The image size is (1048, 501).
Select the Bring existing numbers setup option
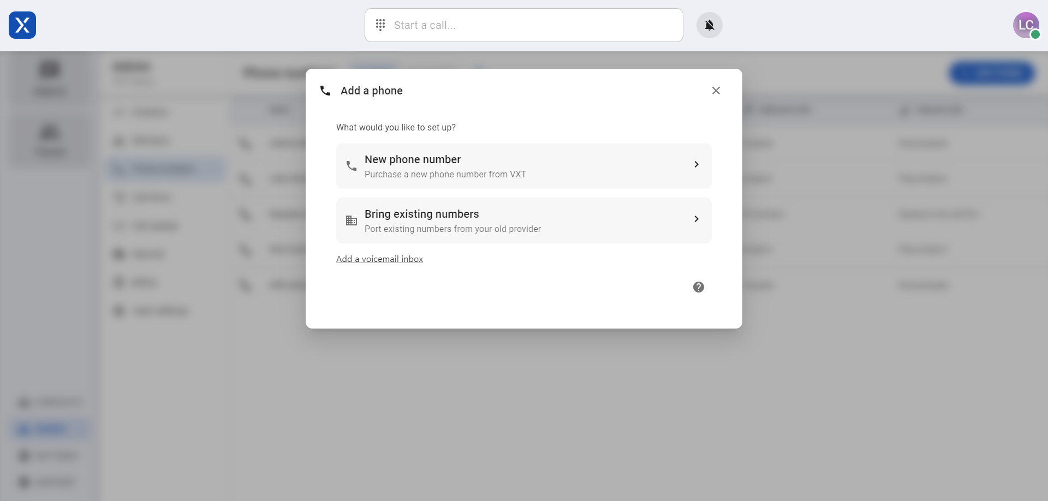pos(524,220)
